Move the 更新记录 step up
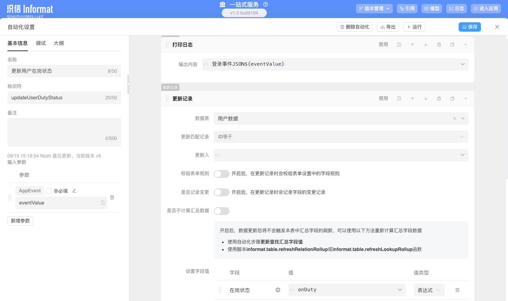 click(x=412, y=99)
